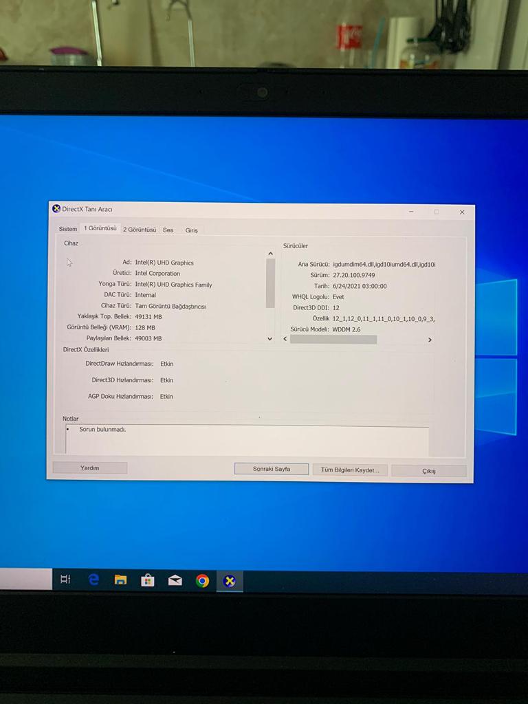This screenshot has height=704, width=528.
Task: Click the Çıkış button
Action: click(429, 471)
